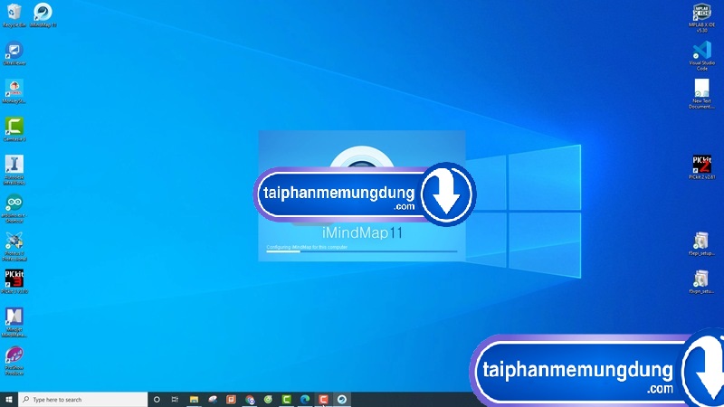724x407 pixels.
Task: Select the f5vpn_setup installer file icon
Action: [701, 282]
